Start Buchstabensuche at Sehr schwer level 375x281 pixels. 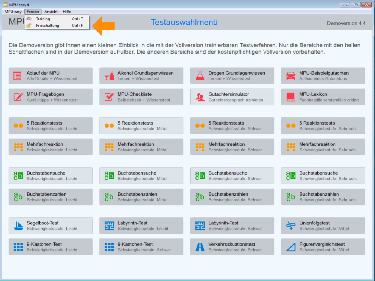click(x=323, y=176)
